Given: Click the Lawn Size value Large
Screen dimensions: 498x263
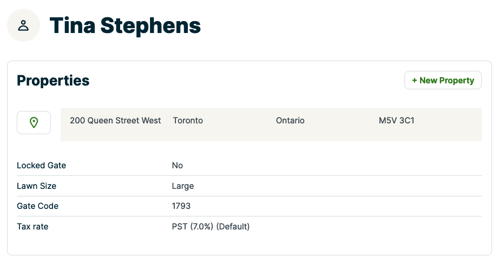Looking at the screenshot, I should (x=182, y=186).
